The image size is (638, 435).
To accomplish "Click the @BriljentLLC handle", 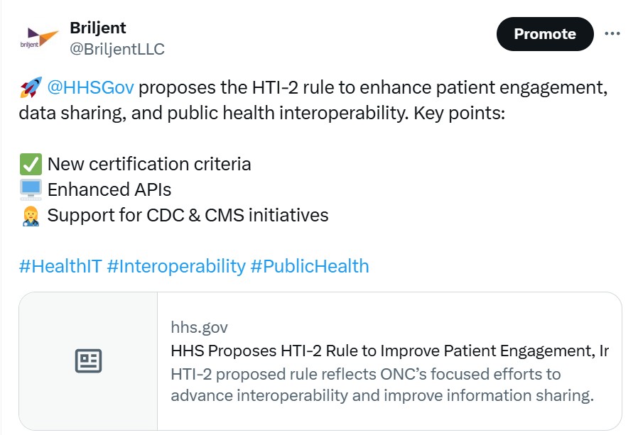I will tap(117, 49).
